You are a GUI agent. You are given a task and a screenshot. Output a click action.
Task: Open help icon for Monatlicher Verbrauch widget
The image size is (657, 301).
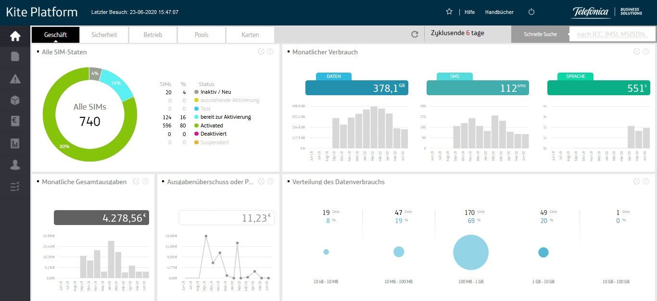click(646, 51)
